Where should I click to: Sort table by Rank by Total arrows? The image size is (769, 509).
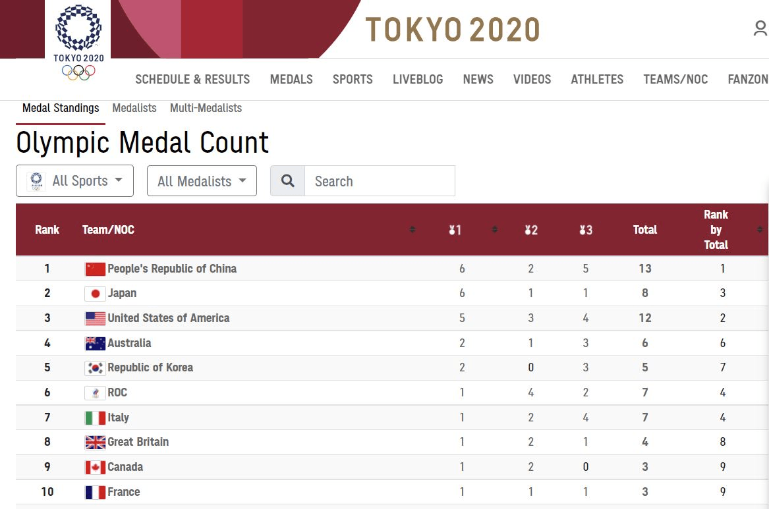(760, 230)
